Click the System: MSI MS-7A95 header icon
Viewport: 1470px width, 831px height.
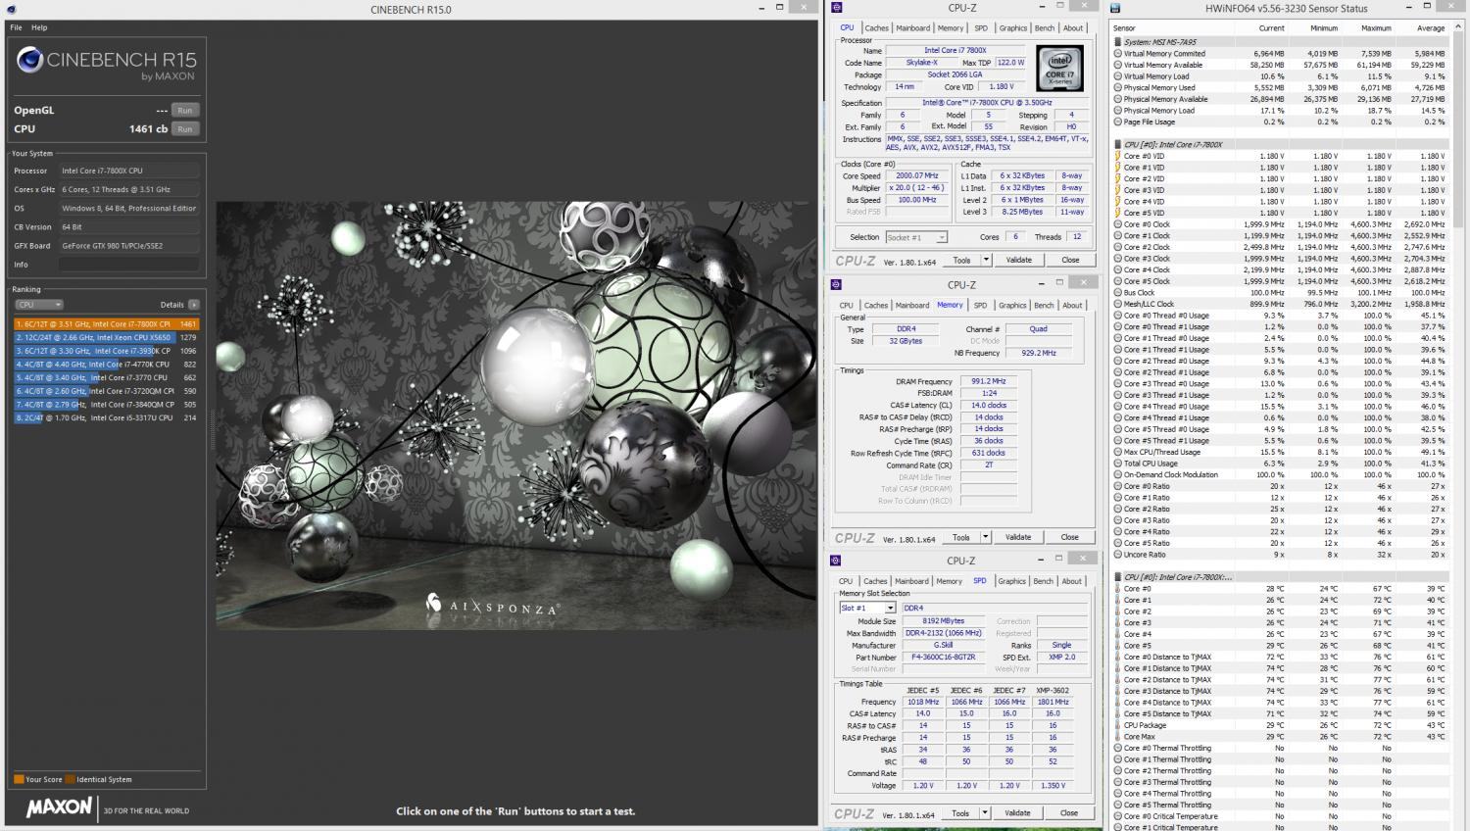(1118, 42)
